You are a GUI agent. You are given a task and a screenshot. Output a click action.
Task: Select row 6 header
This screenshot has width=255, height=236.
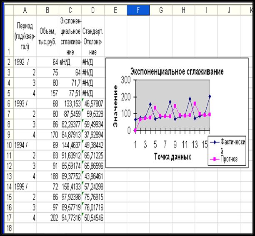(9, 103)
